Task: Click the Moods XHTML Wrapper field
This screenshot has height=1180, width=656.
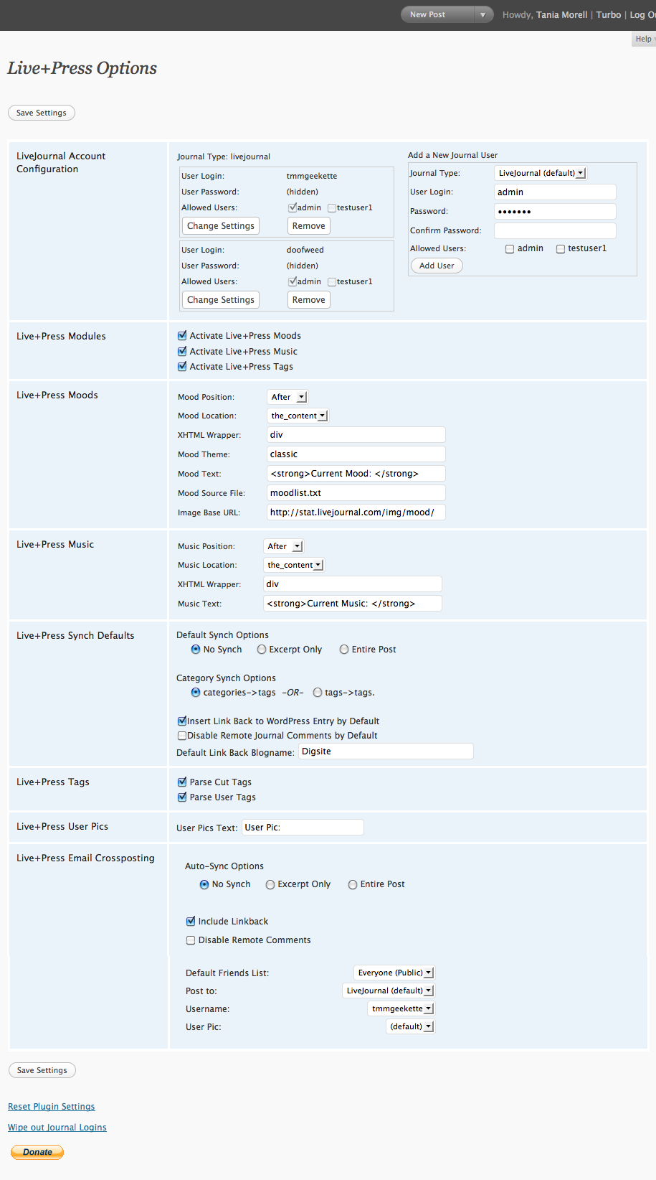Action: point(356,435)
